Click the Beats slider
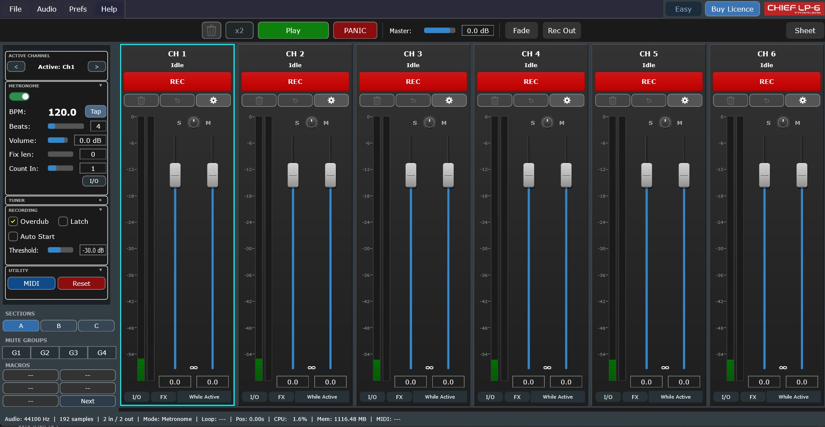The width and height of the screenshot is (825, 427). (x=66, y=126)
